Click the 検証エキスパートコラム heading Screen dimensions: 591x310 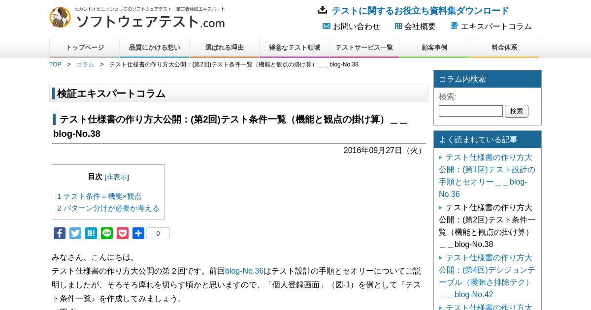click(x=111, y=93)
